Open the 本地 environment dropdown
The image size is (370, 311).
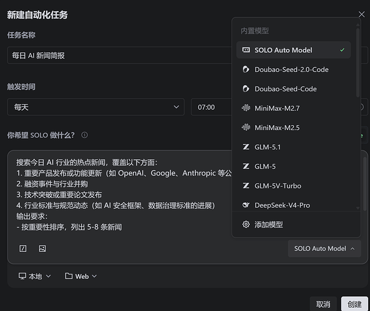pos(35,276)
